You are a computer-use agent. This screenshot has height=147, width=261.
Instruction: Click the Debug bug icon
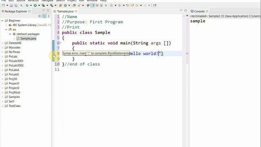tap(27, 5)
